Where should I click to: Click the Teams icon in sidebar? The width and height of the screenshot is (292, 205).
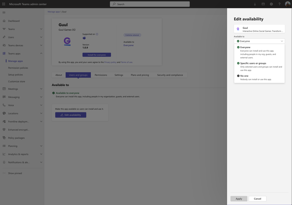pyautogui.click(x=4, y=29)
